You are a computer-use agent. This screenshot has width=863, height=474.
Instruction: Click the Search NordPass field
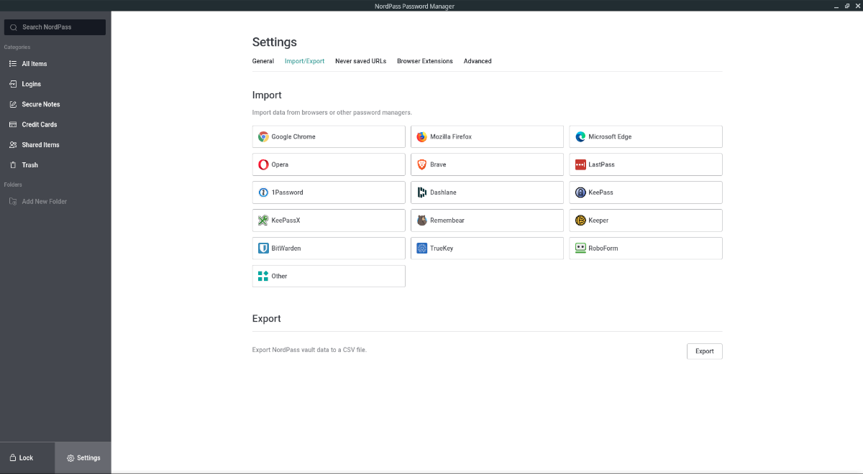click(54, 27)
